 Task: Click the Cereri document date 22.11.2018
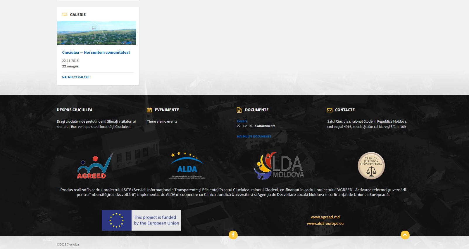pos(244,126)
